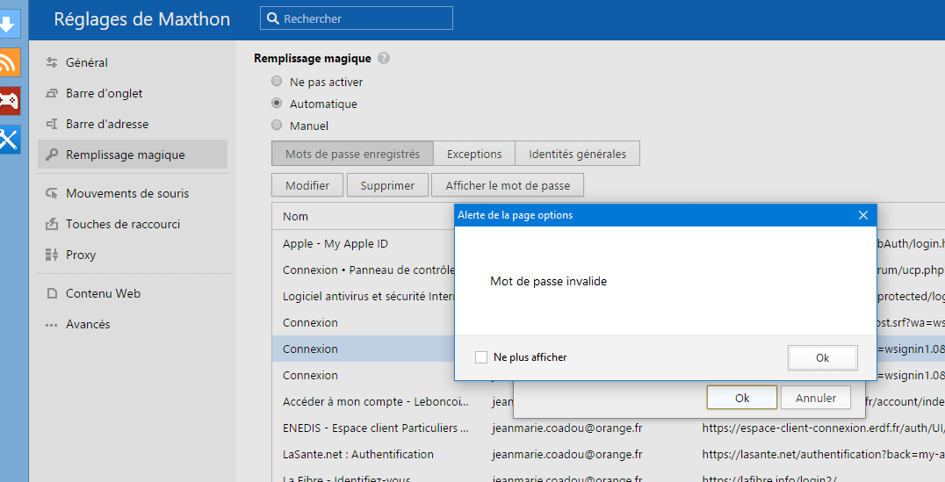Open the blue tools wrench sidebar icon
Screen dimensions: 945x482
[9, 140]
